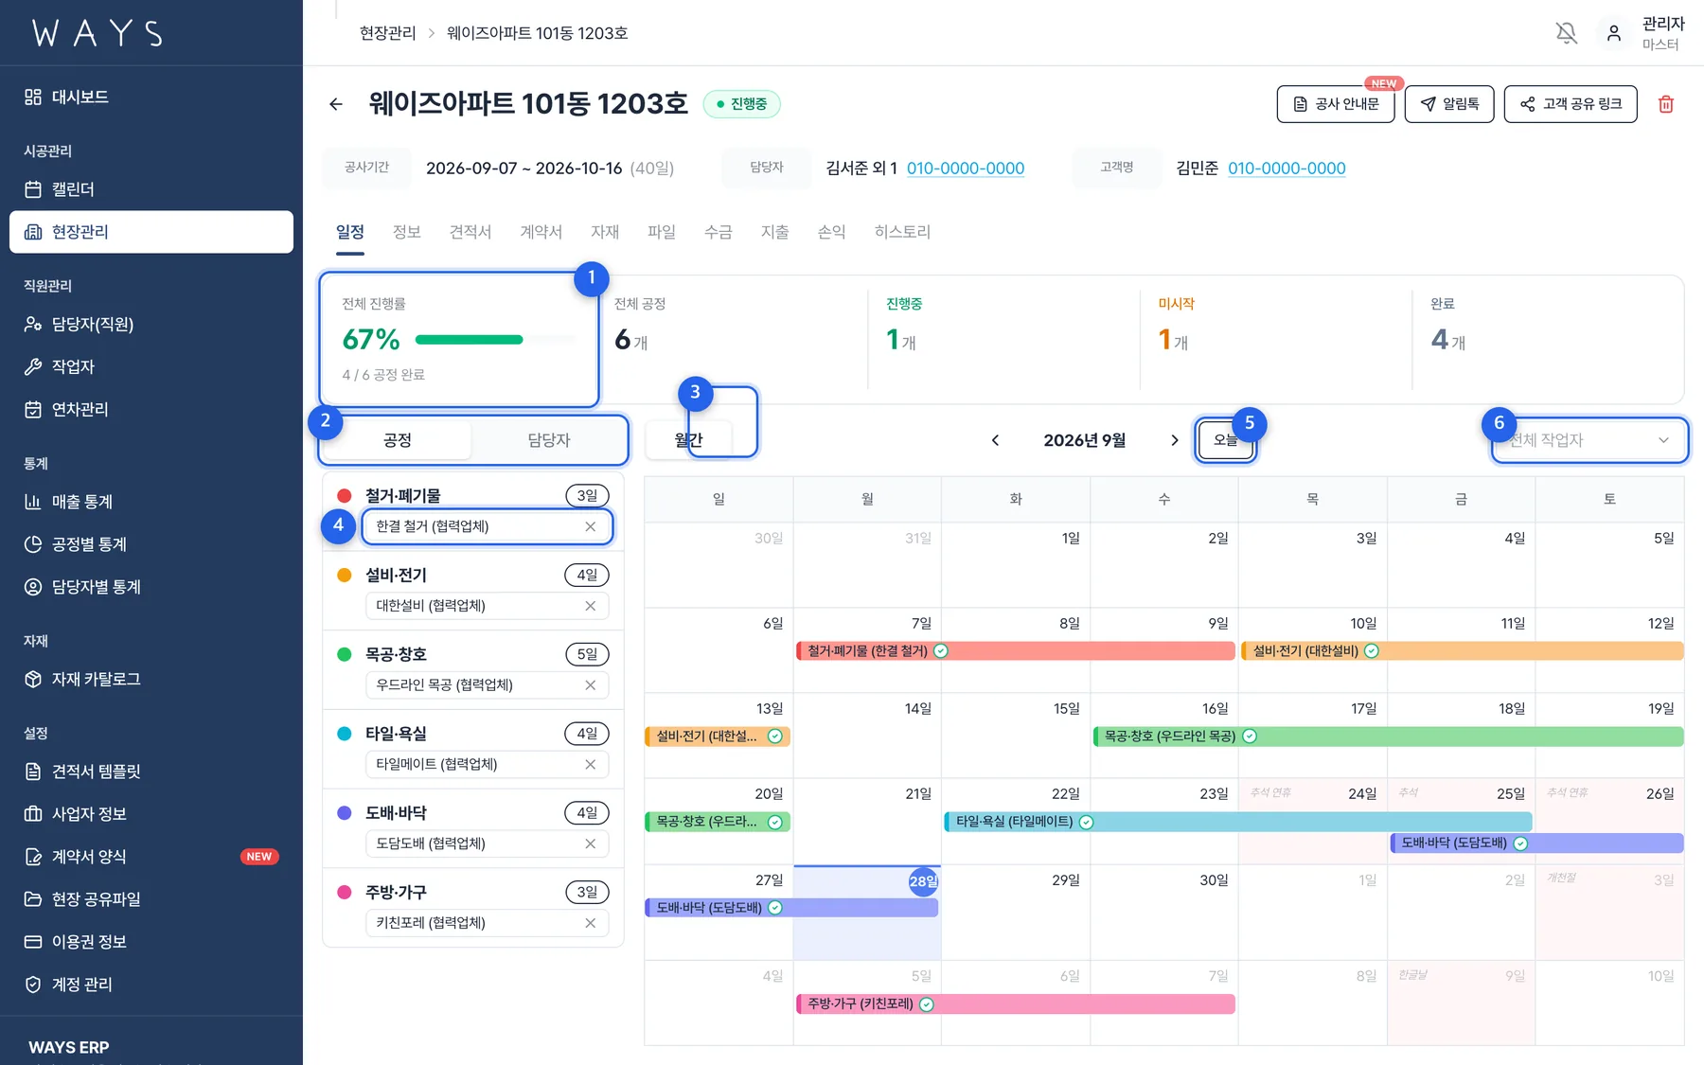Open 계약서 양식 sidebar item
Viewport: 1704px width, 1065px height.
tap(151, 857)
